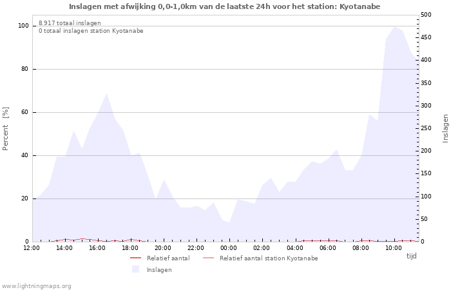Select the 00:00 time tick label
This screenshot has width=451, height=290.
pos(229,247)
